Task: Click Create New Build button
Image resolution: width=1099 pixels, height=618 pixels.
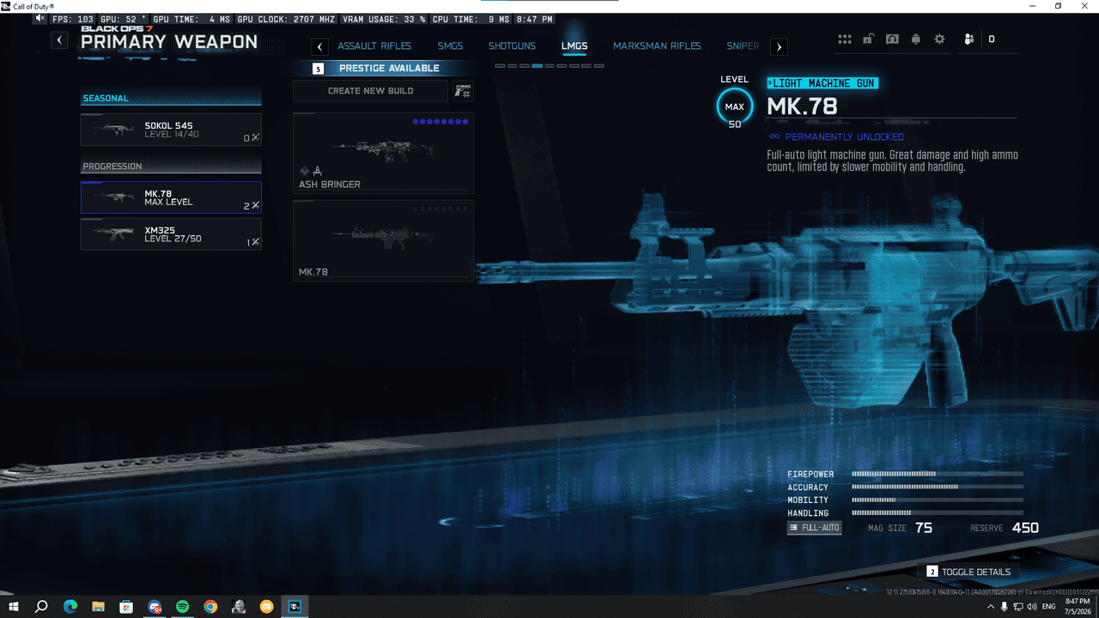Action: 370,91
